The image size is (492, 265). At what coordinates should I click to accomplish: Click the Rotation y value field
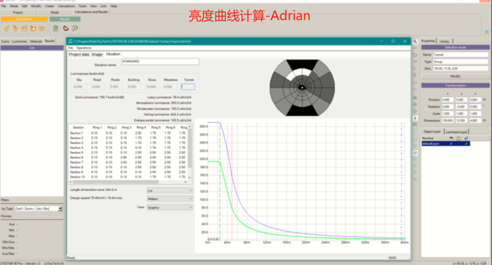pyautogui.click(x=461, y=106)
